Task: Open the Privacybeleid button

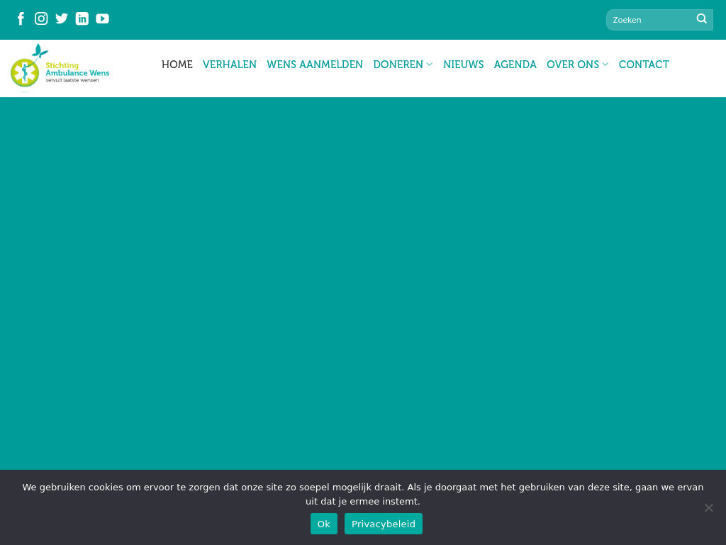Action: 384,524
